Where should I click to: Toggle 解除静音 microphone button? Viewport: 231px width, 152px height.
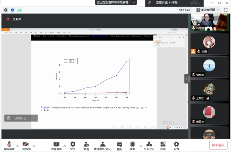(9, 146)
